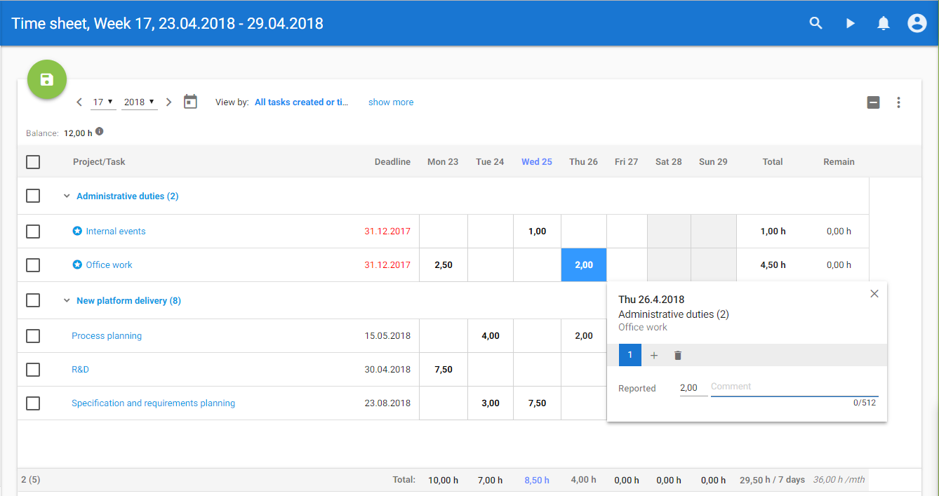
Task: Delete the entry using trash icon
Action: [x=677, y=356]
